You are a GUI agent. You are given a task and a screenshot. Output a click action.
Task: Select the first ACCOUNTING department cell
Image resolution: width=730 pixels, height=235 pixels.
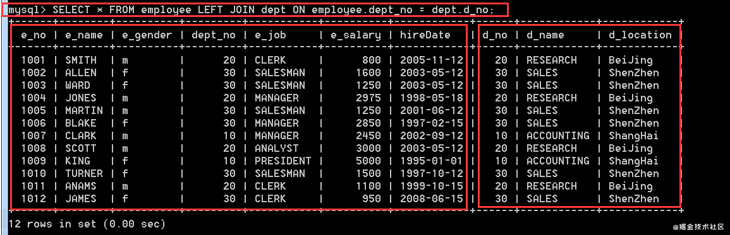[557, 135]
